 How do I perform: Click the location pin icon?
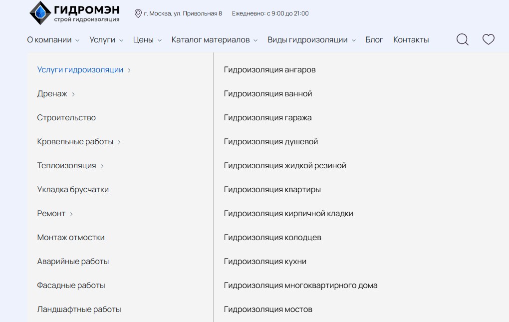(x=138, y=13)
